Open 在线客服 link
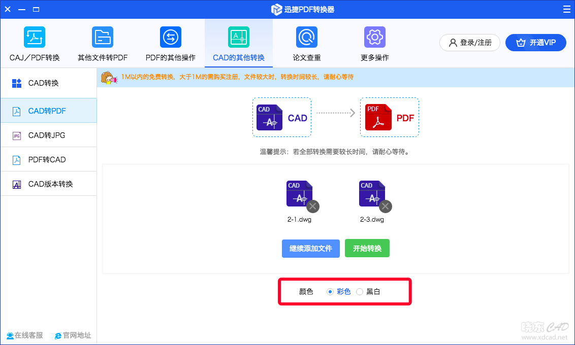This screenshot has width=575, height=345. point(24,335)
